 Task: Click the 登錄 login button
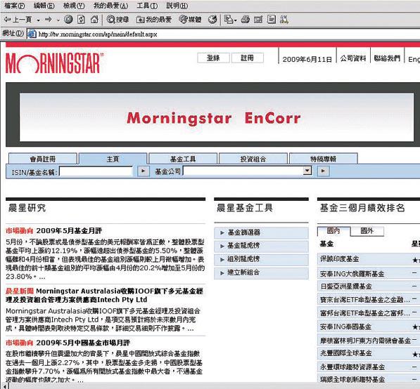tap(213, 58)
